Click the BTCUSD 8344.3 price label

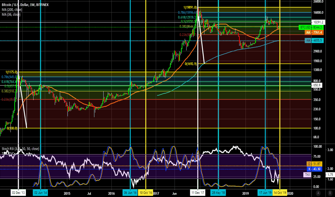point(311,27)
